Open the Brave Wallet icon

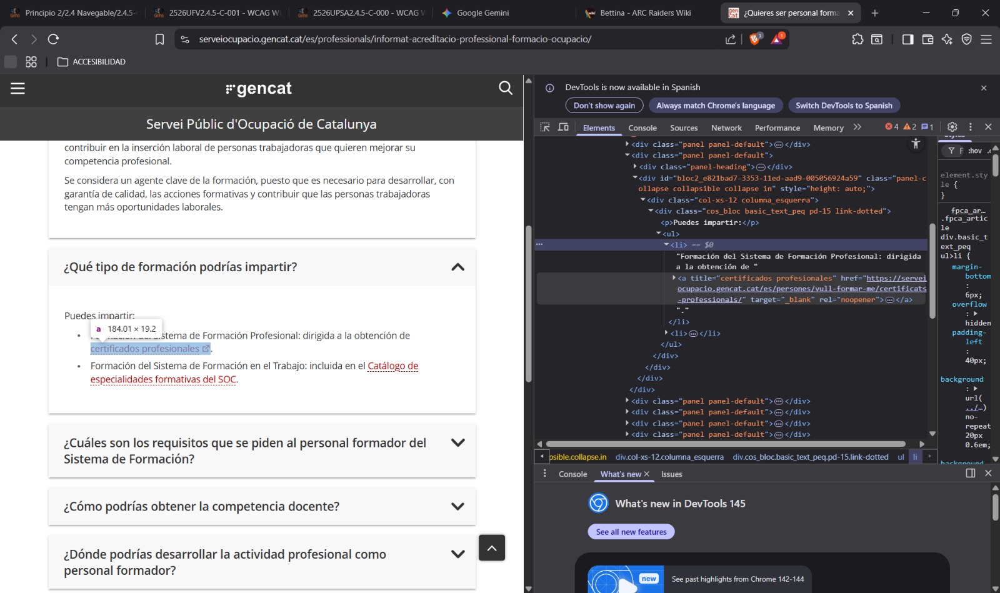pos(927,39)
